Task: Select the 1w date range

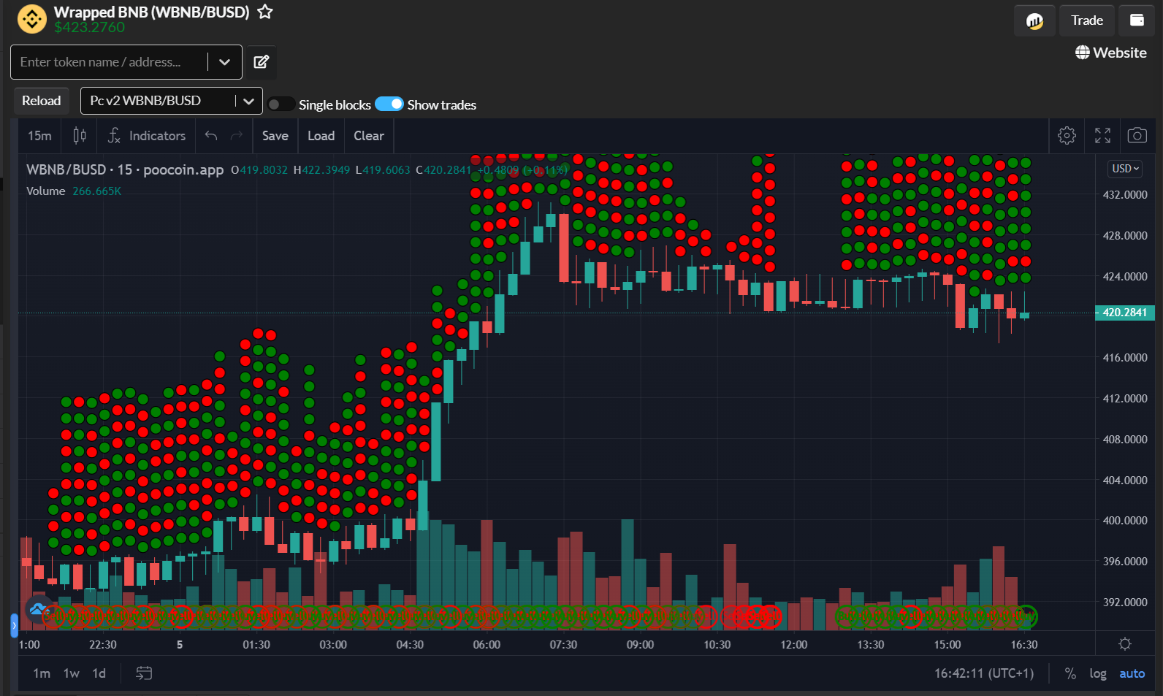Action: point(72,673)
